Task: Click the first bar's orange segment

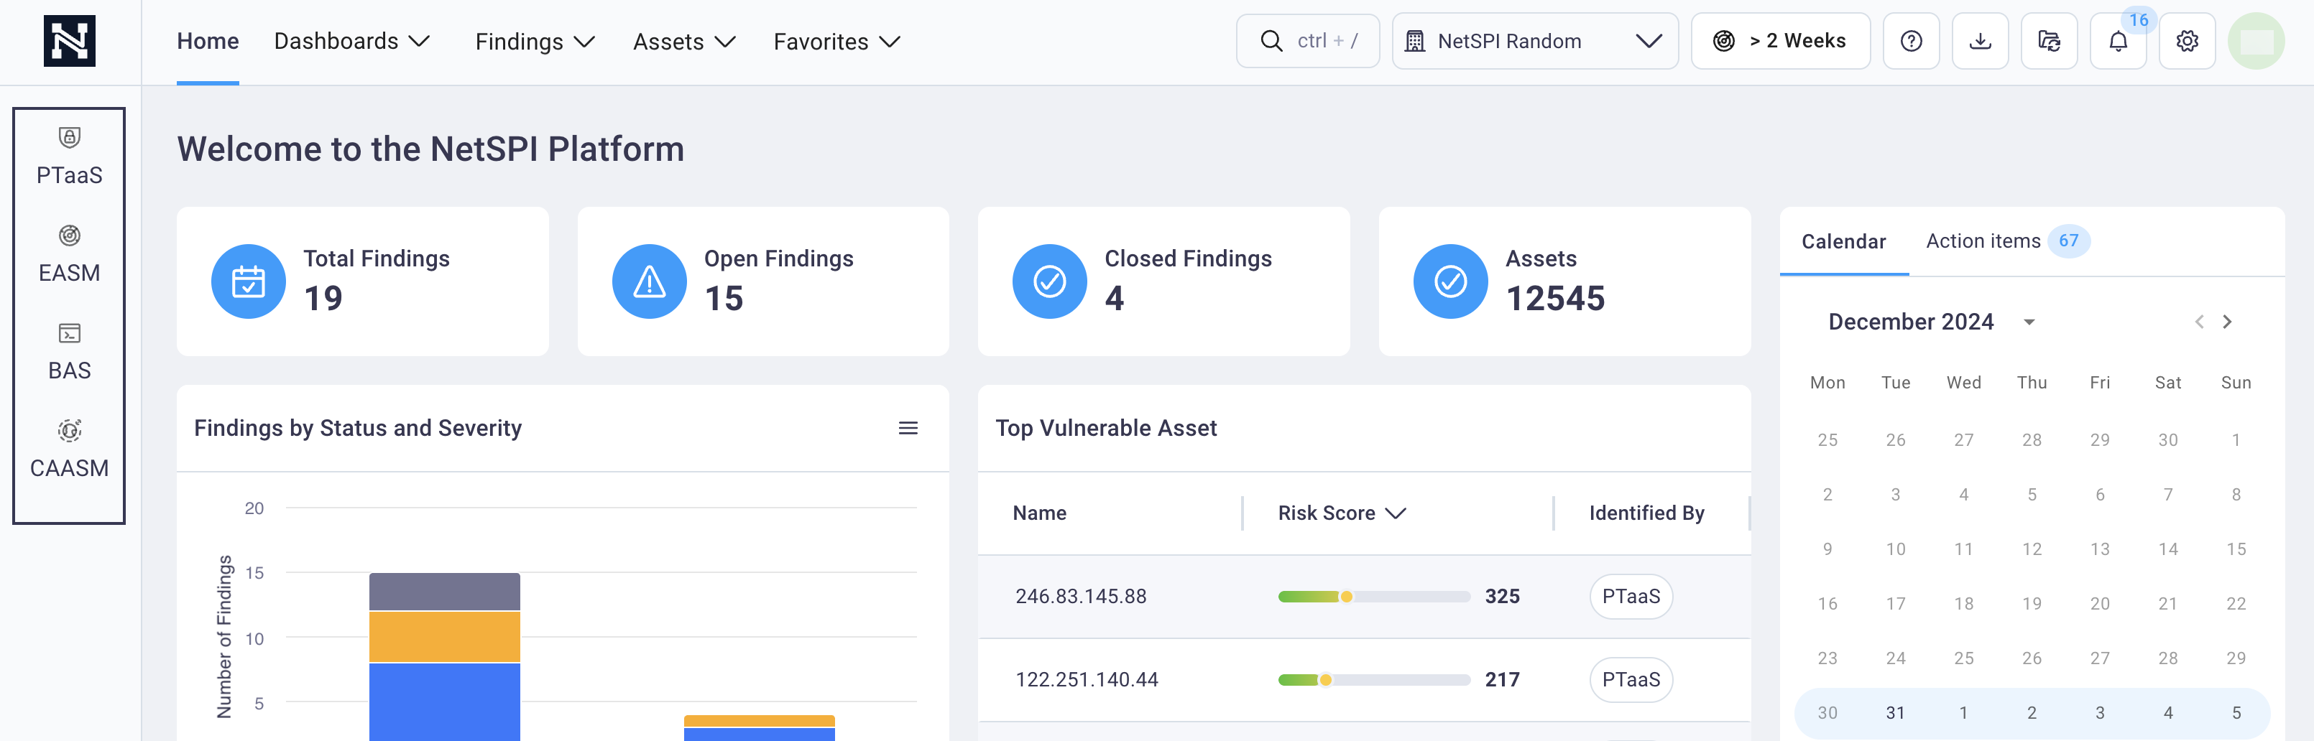Action: [x=445, y=637]
